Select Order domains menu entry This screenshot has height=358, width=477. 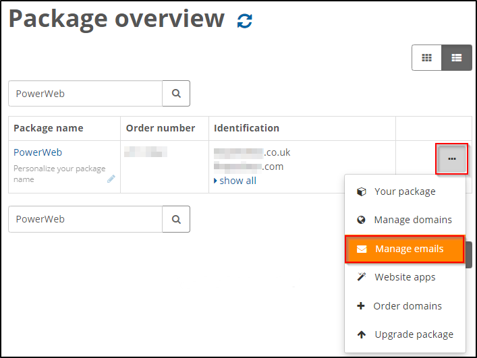tap(405, 305)
